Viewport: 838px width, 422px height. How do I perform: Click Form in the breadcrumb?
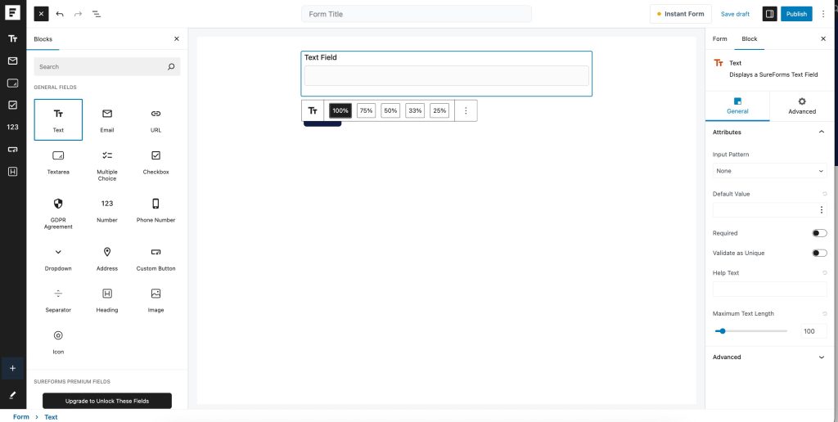[20, 417]
